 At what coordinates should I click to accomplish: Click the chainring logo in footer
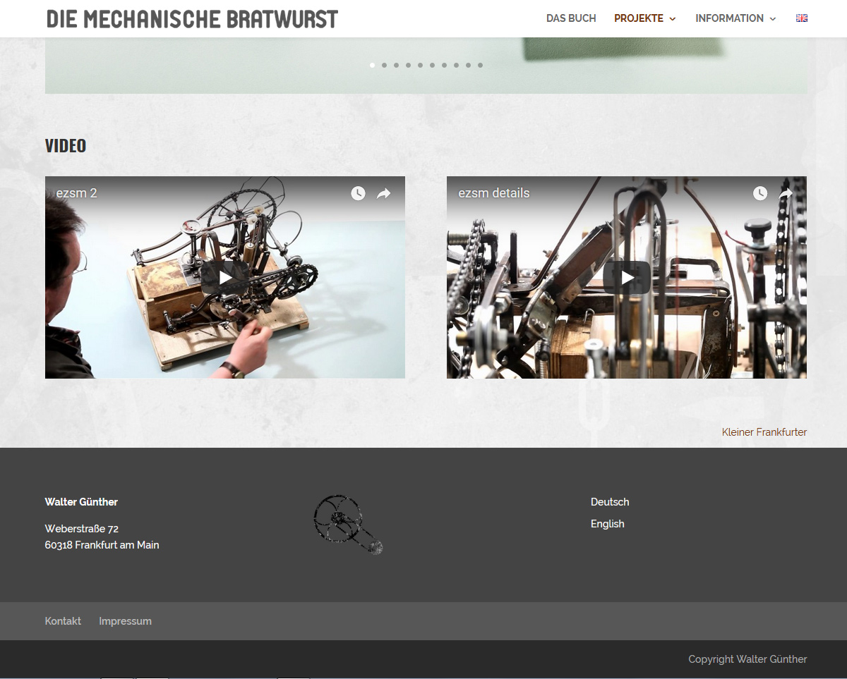click(x=348, y=524)
